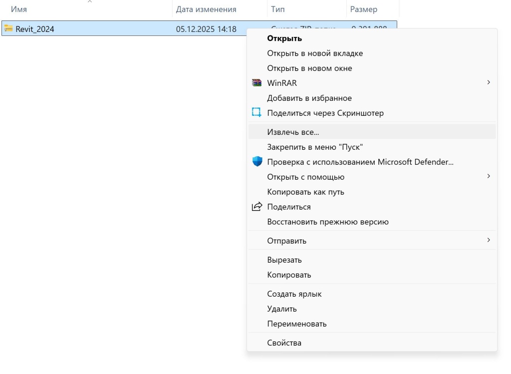Choose Копировать как путь

[372, 192]
